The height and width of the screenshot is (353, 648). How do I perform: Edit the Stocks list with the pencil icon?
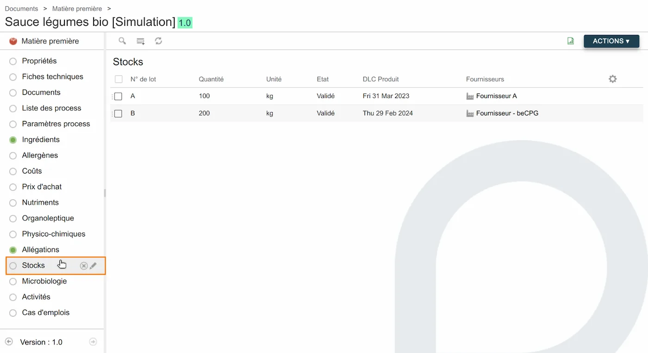pyautogui.click(x=93, y=265)
